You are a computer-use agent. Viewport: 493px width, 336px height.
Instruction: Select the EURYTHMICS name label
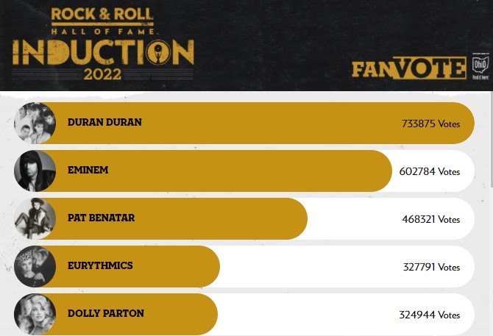(x=100, y=265)
